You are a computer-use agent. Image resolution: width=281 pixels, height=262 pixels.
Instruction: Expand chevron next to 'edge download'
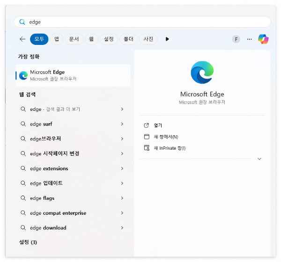pyautogui.click(x=122, y=228)
